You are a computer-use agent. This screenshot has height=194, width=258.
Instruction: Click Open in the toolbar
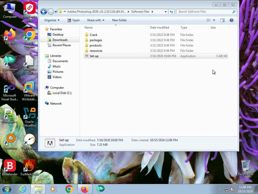(74, 20)
